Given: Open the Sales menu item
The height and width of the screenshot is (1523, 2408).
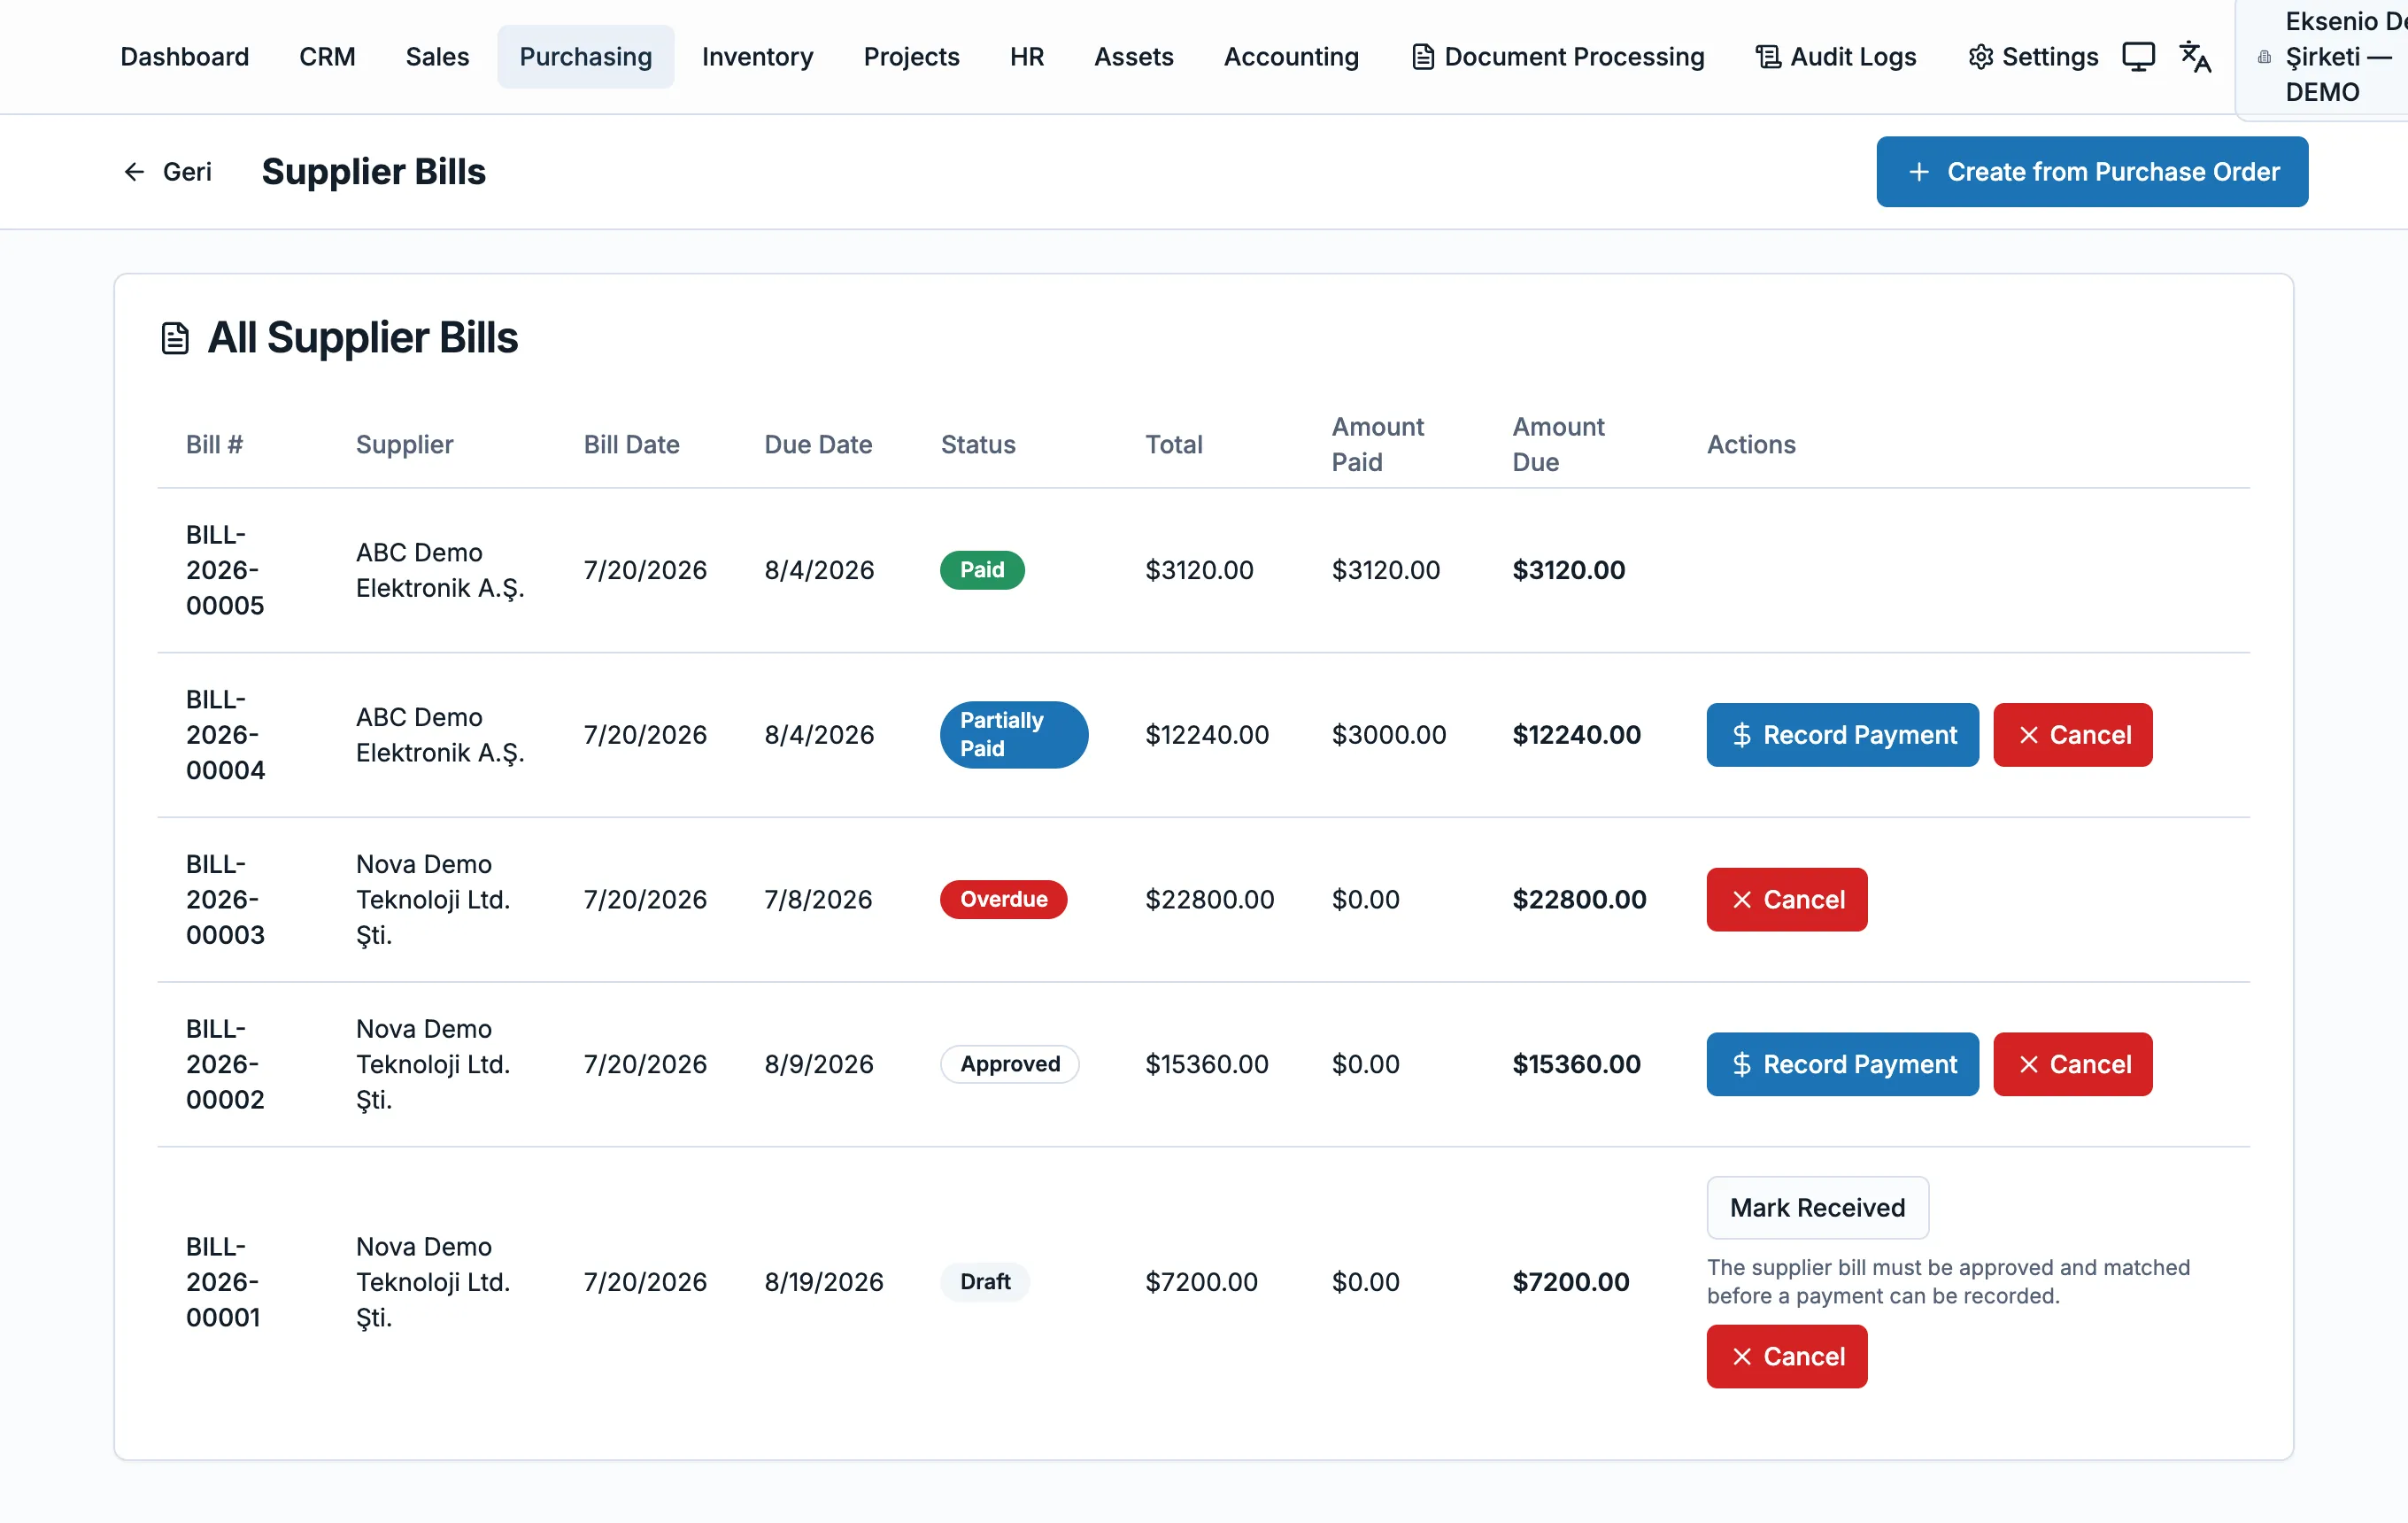Looking at the screenshot, I should coord(437,57).
